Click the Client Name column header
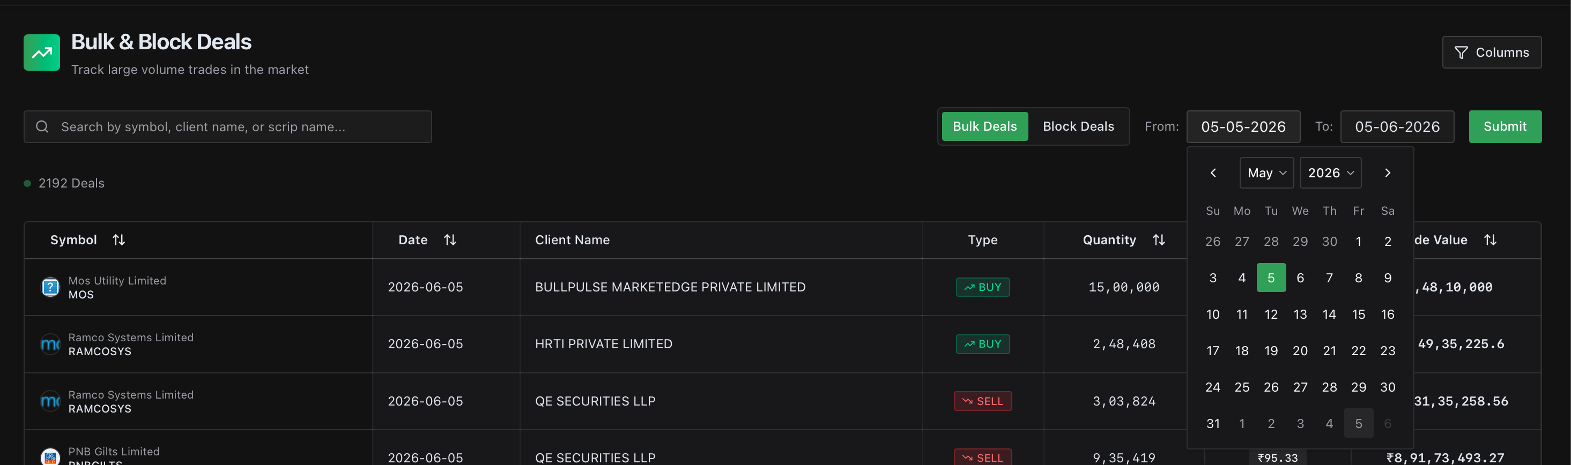 [572, 240]
